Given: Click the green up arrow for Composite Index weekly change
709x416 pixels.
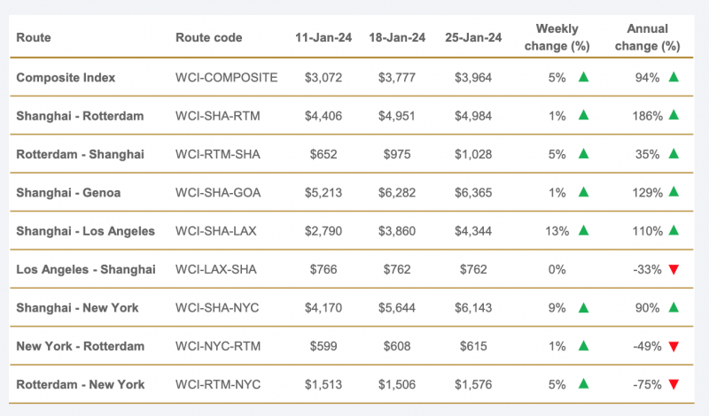Looking at the screenshot, I should [583, 77].
